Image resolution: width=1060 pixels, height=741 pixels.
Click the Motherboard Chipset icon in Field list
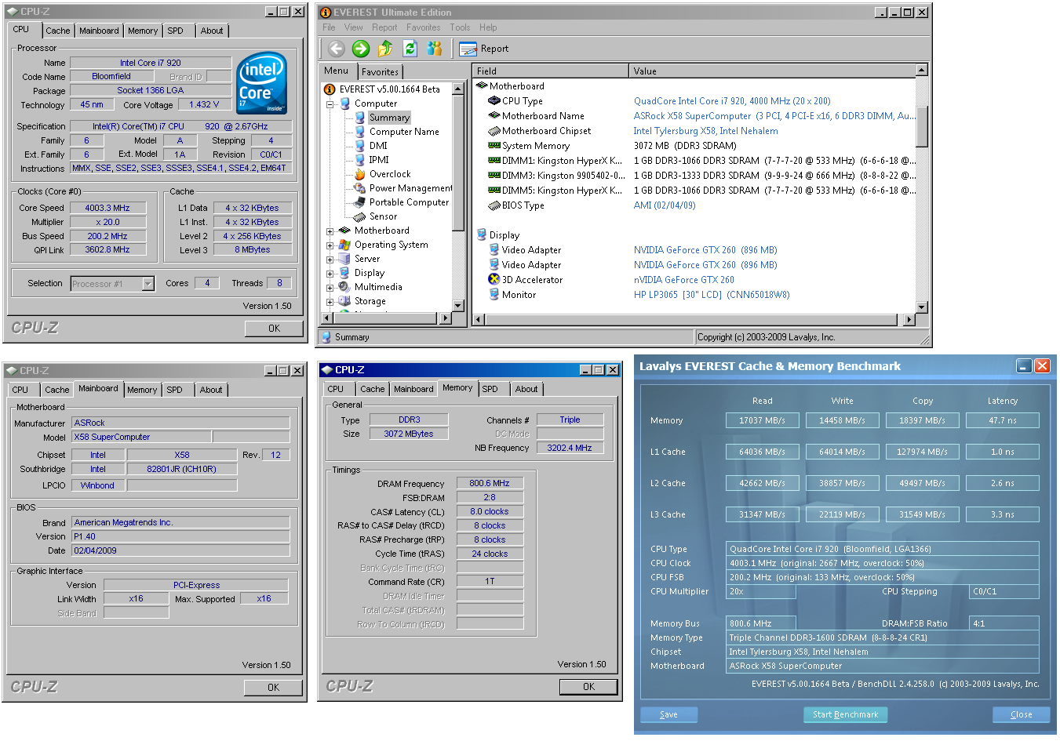pos(494,131)
